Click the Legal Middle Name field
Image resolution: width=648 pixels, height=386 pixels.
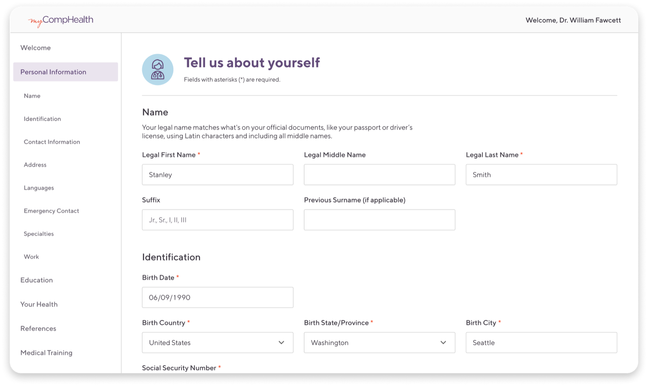379,175
